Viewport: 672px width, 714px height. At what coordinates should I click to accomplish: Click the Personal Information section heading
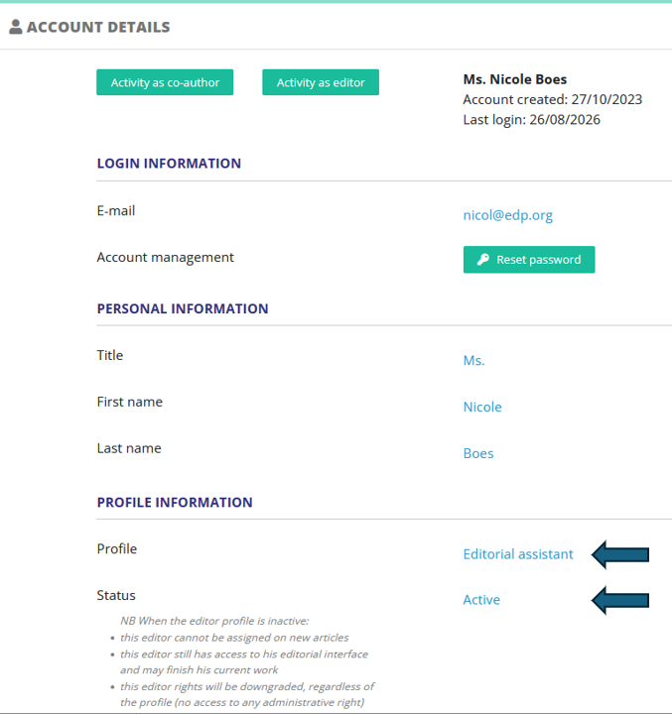(183, 308)
